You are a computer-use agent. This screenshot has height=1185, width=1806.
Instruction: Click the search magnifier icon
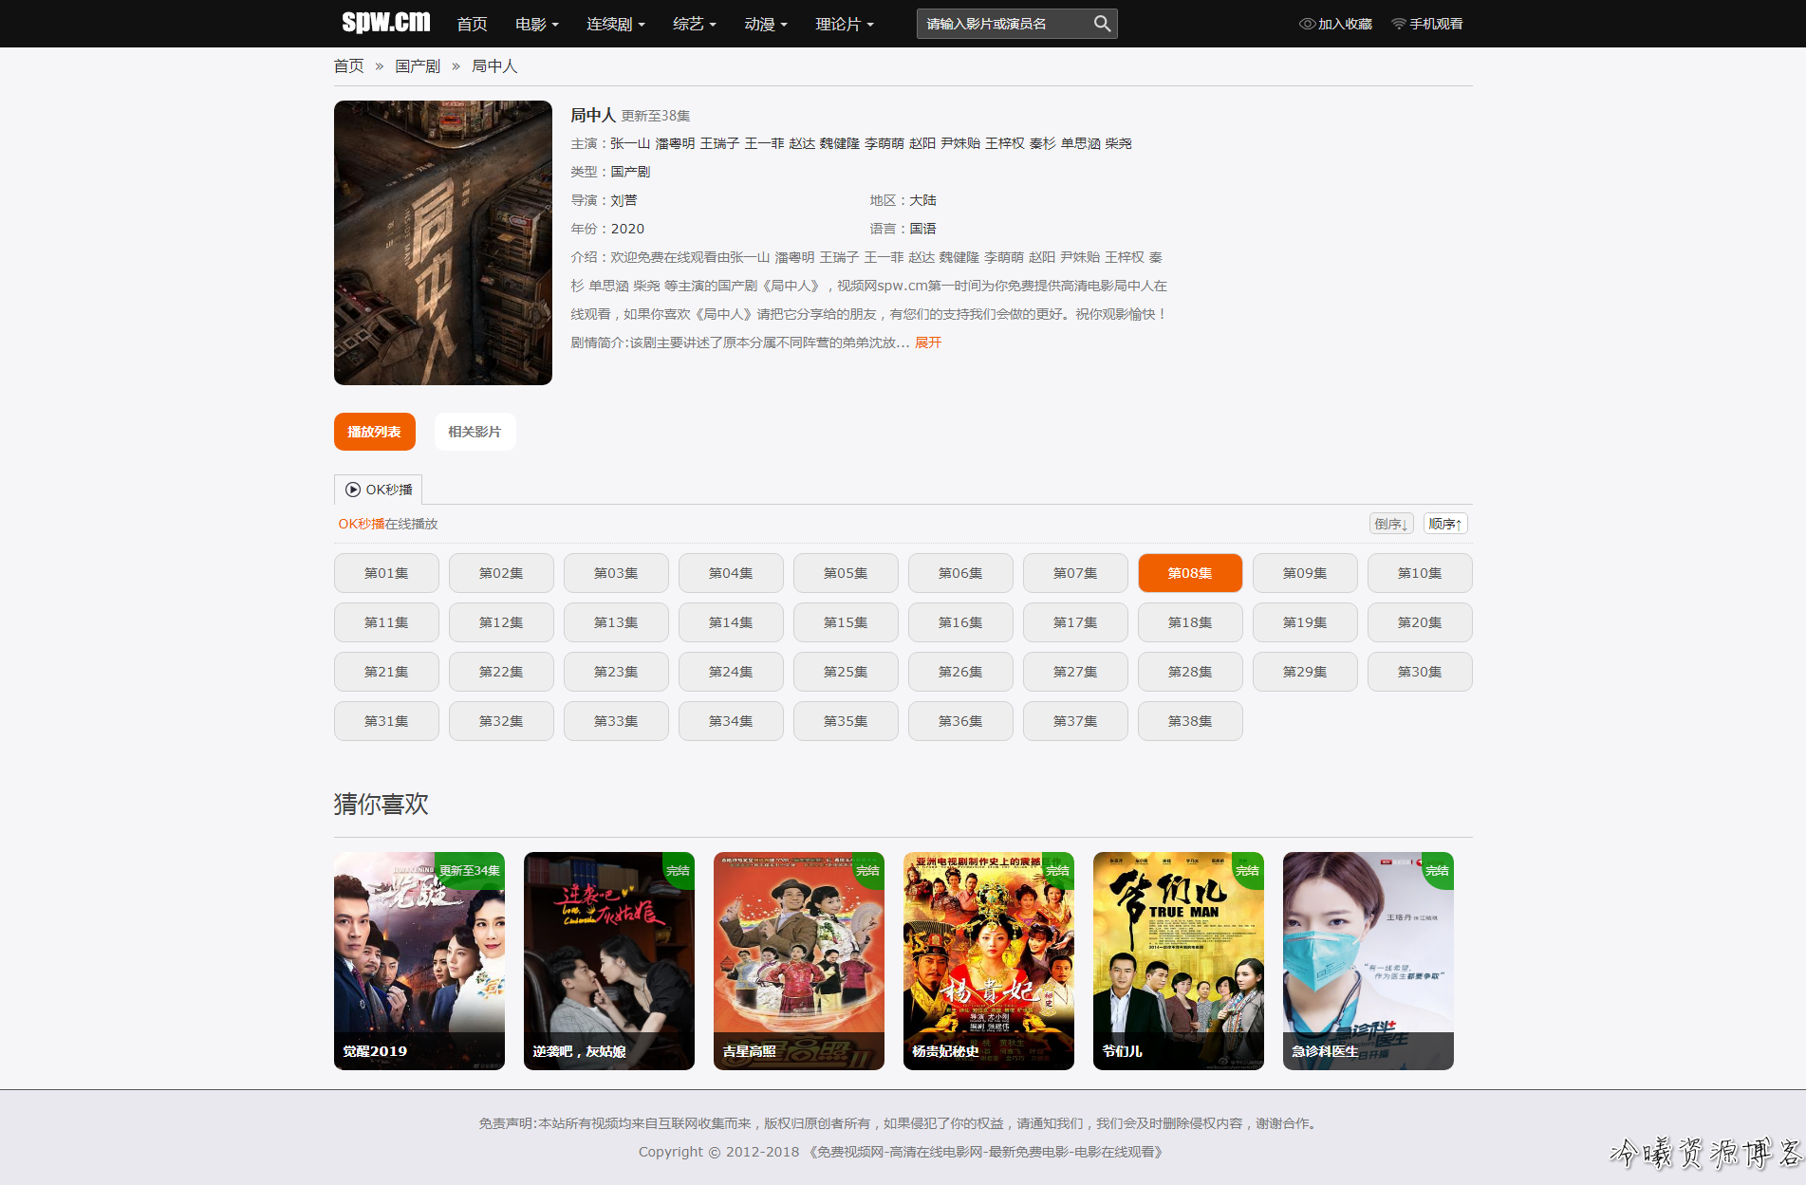tap(1101, 24)
